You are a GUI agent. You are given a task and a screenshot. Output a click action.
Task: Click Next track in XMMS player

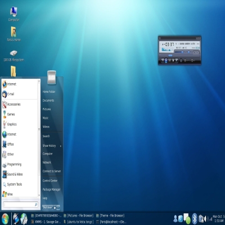177,60
